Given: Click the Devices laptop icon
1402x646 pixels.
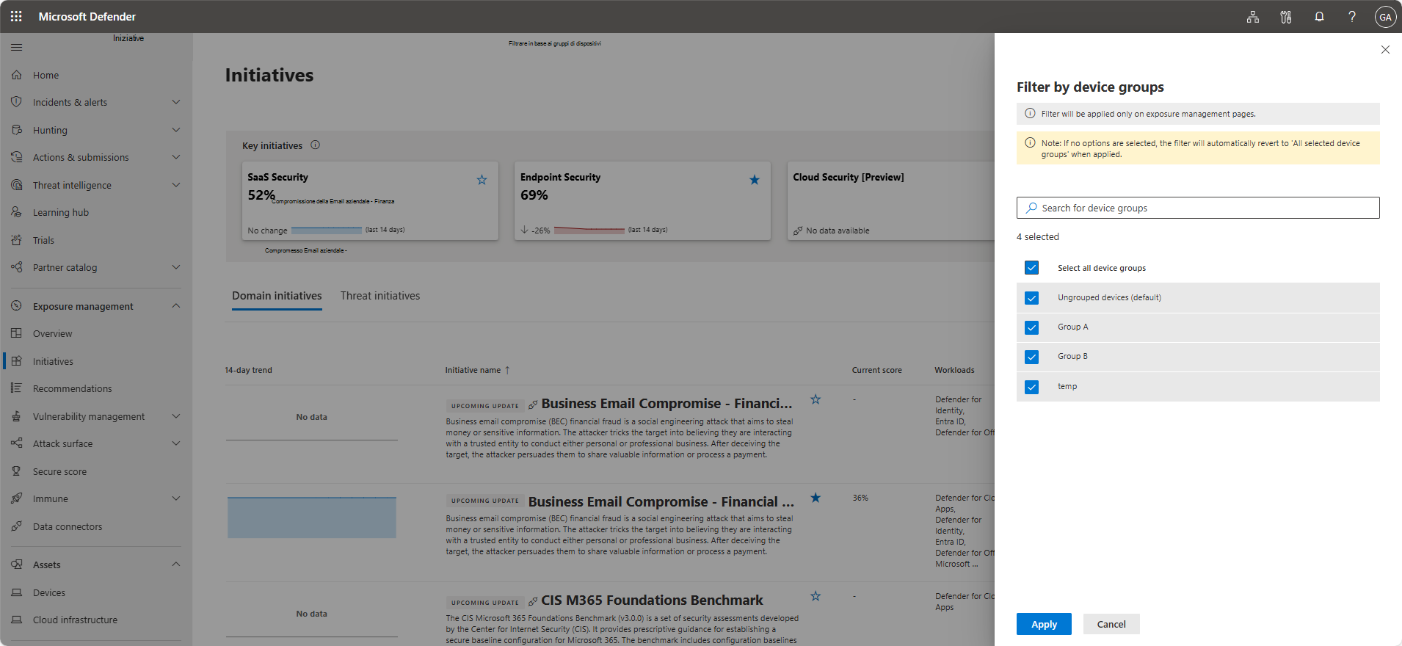Looking at the screenshot, I should [x=16, y=592].
